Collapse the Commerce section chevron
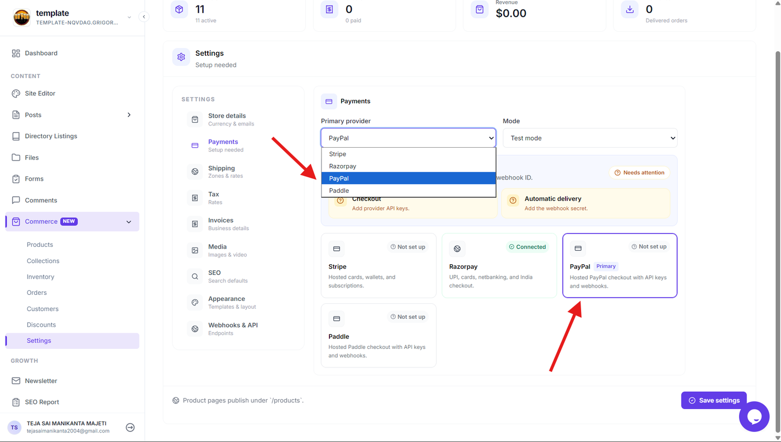Image resolution: width=781 pixels, height=442 pixels. (129, 222)
